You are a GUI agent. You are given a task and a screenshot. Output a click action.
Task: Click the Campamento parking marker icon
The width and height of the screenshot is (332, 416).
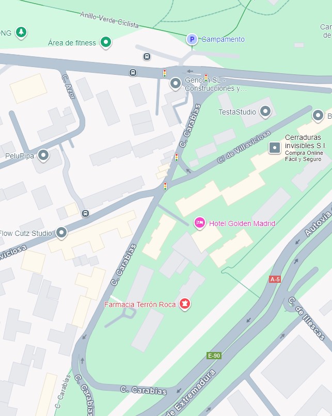192,39
